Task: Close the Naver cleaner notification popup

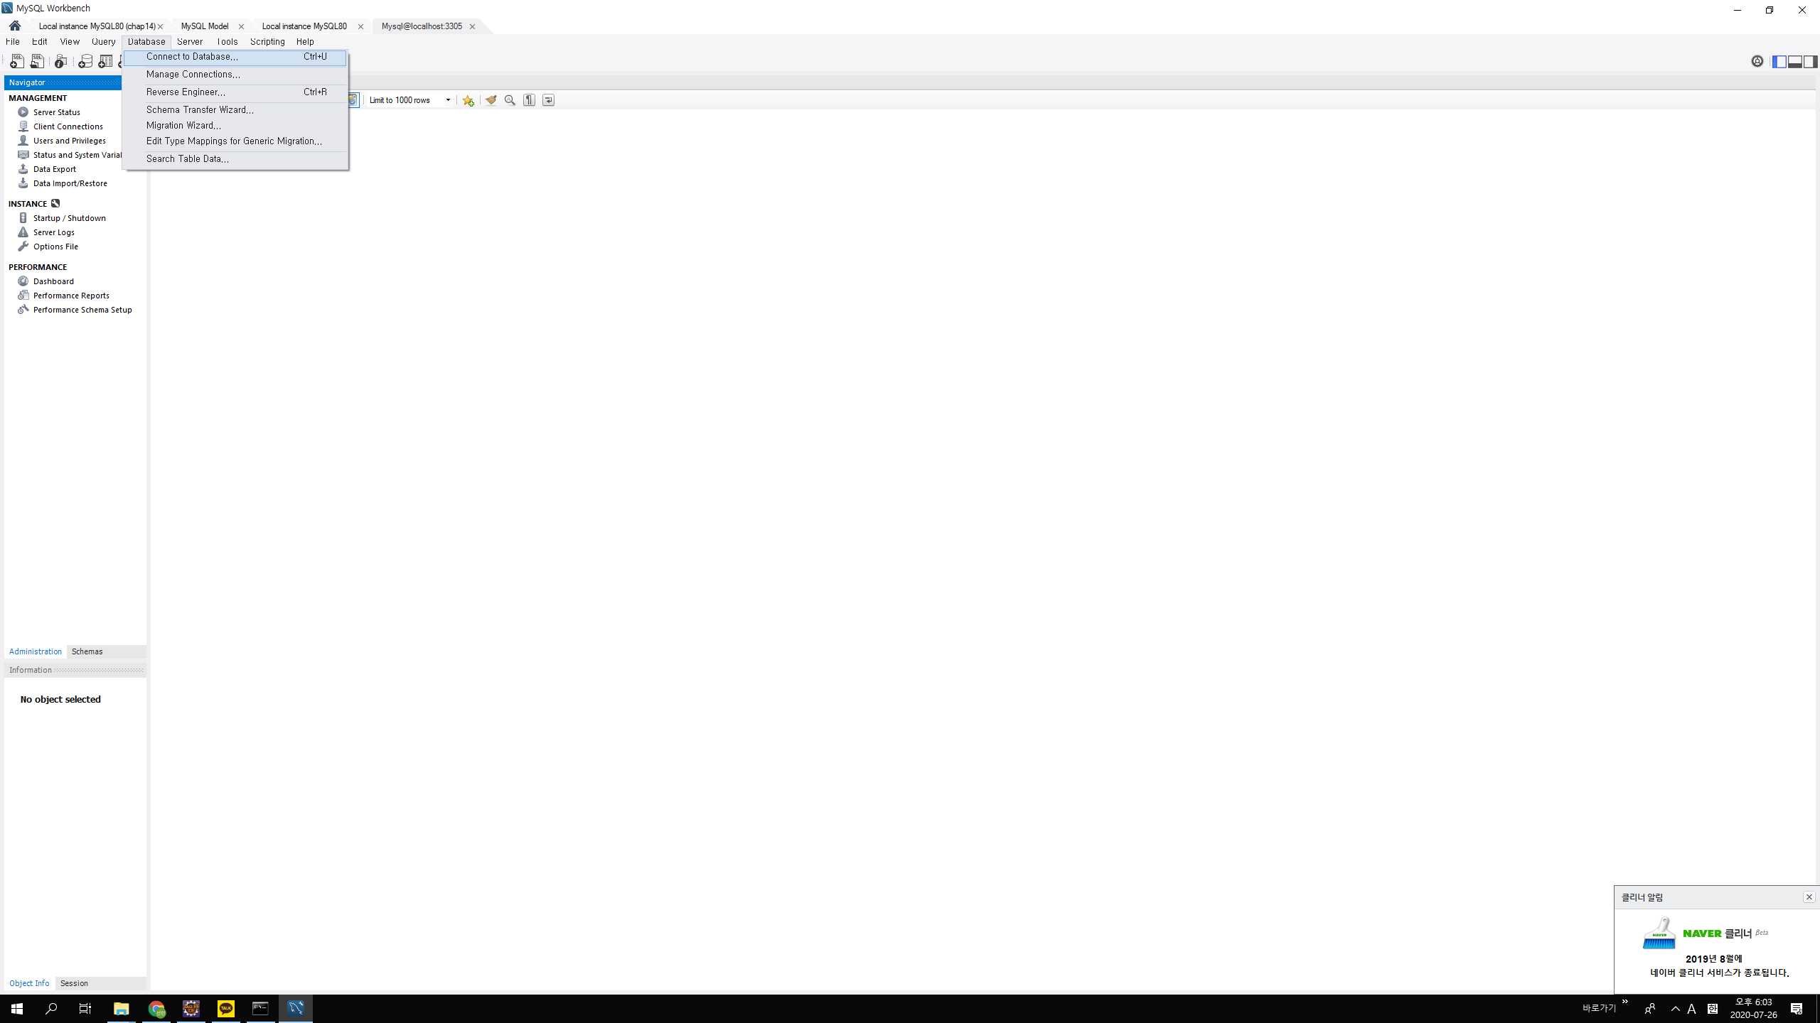Action: (1809, 897)
